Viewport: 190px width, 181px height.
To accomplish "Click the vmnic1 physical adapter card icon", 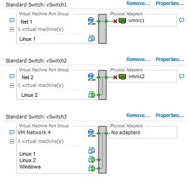I will coord(122,21).
